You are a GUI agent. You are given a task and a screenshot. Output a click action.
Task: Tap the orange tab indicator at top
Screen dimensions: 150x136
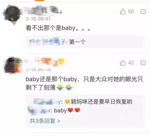coord(40,0)
